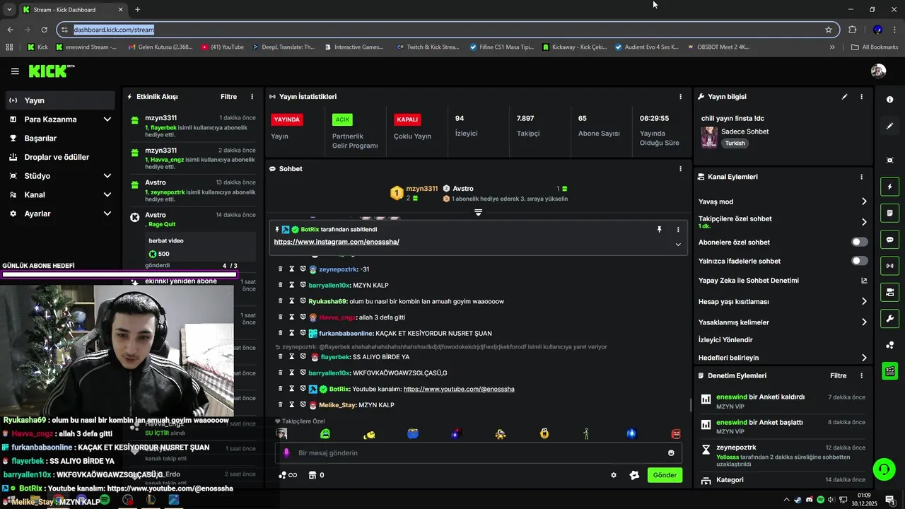Image resolution: width=905 pixels, height=509 pixels.
Task: Open the Yayın sidebar item
Action: 59,100
